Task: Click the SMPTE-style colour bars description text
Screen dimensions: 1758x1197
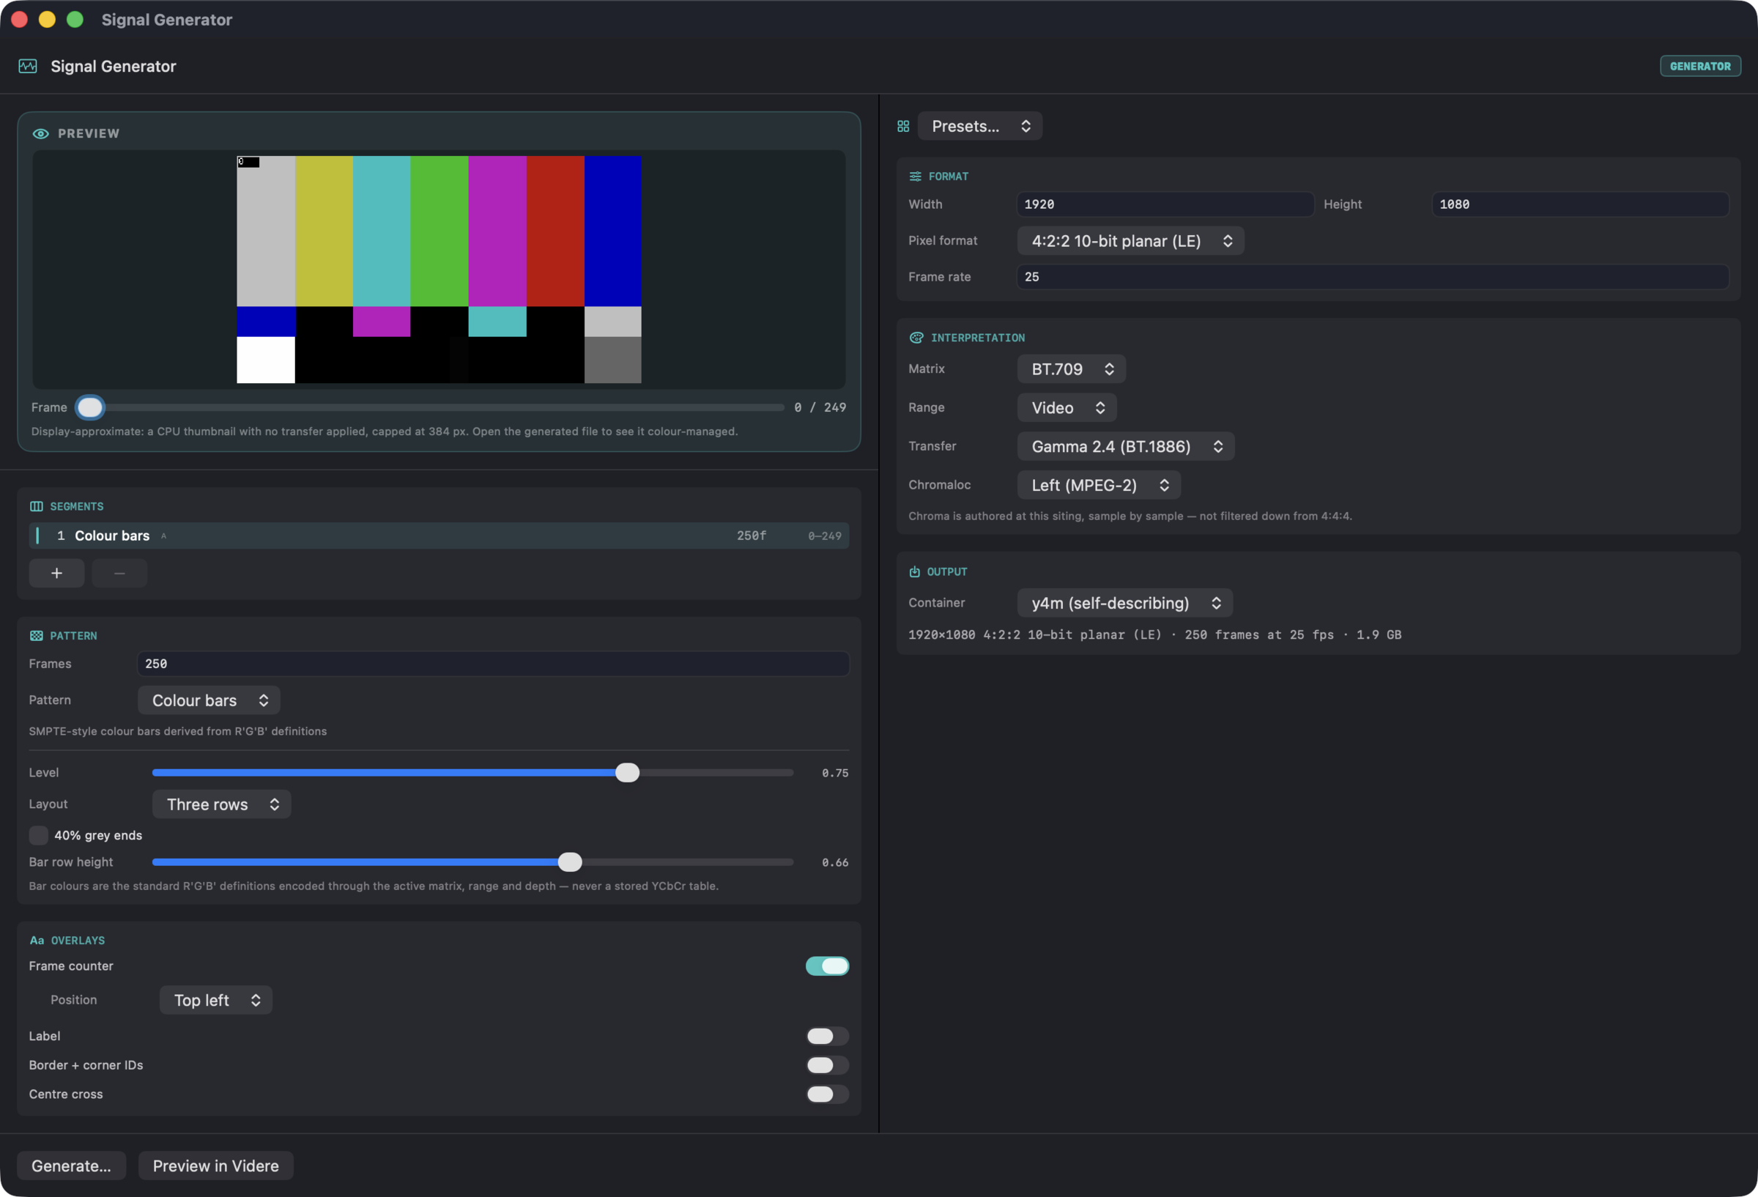Action: tap(178, 731)
